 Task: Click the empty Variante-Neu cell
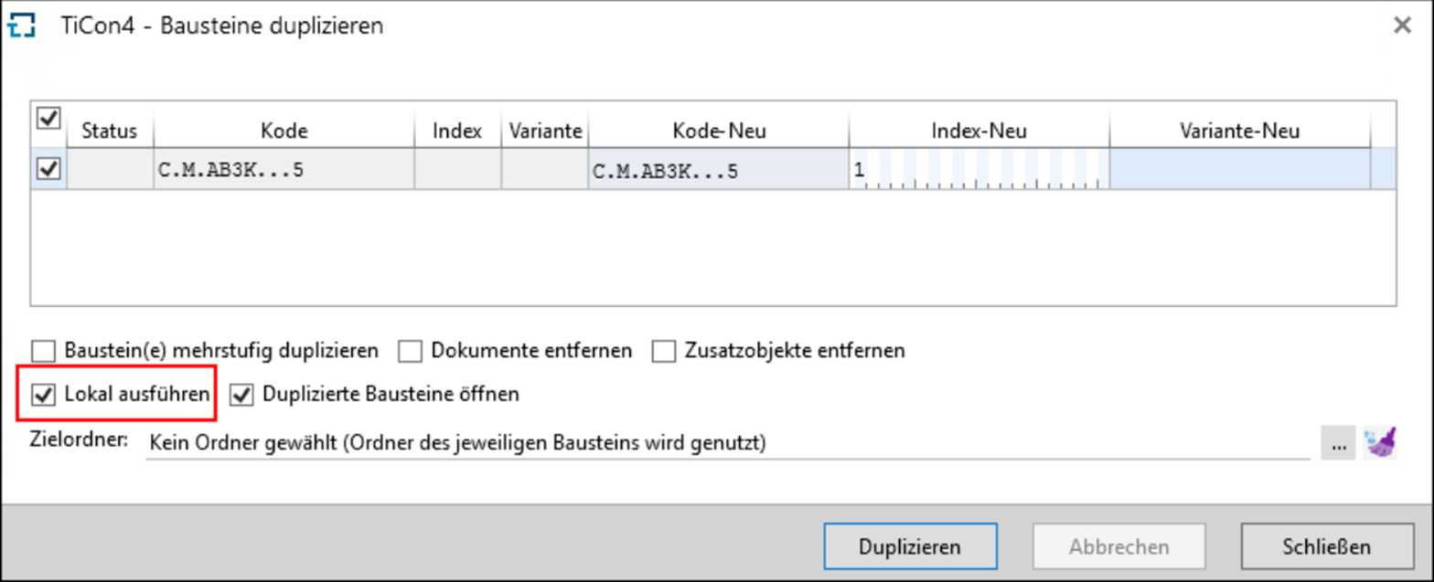point(1239,170)
